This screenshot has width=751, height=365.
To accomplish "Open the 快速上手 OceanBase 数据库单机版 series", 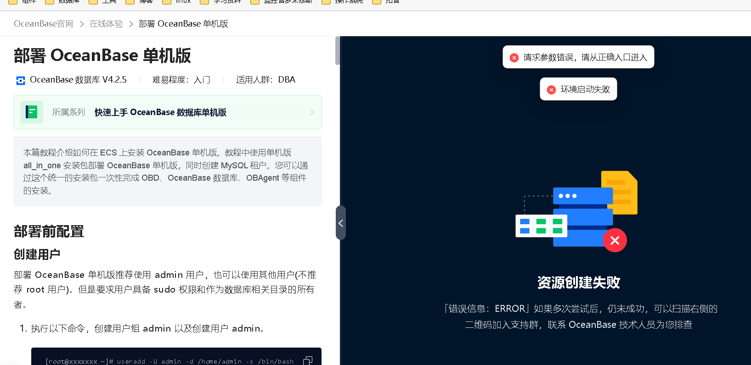I will coord(160,112).
